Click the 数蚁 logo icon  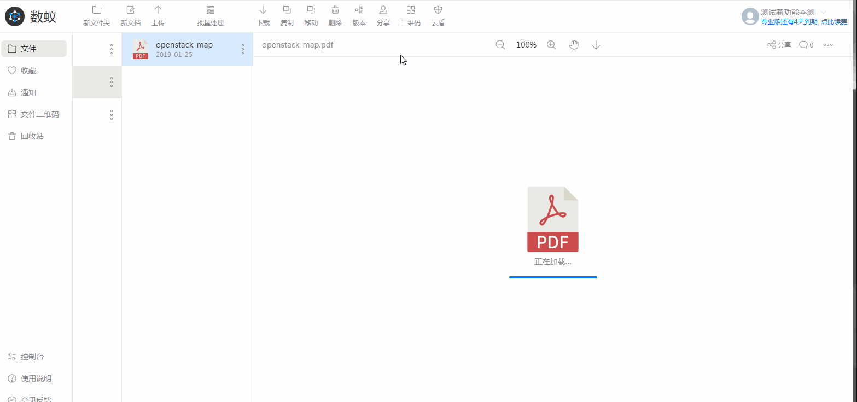tap(15, 16)
